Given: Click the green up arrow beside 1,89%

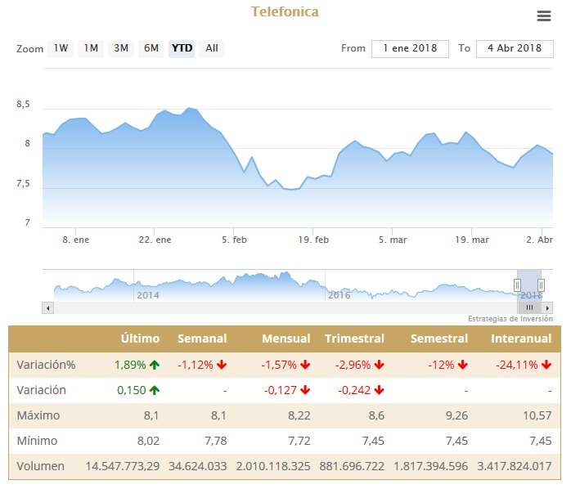Looking at the screenshot, I should (155, 365).
